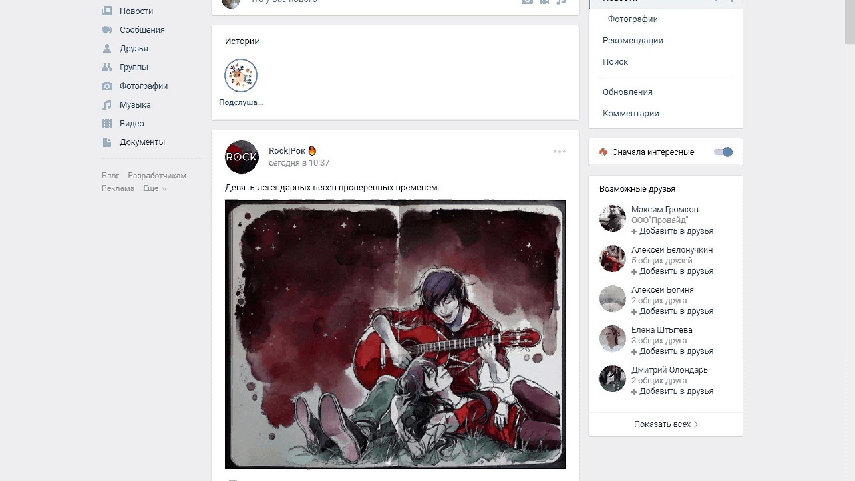This screenshot has height=481, width=855.
Task: Open the Сообщения speech bubble icon
Action: tap(107, 30)
